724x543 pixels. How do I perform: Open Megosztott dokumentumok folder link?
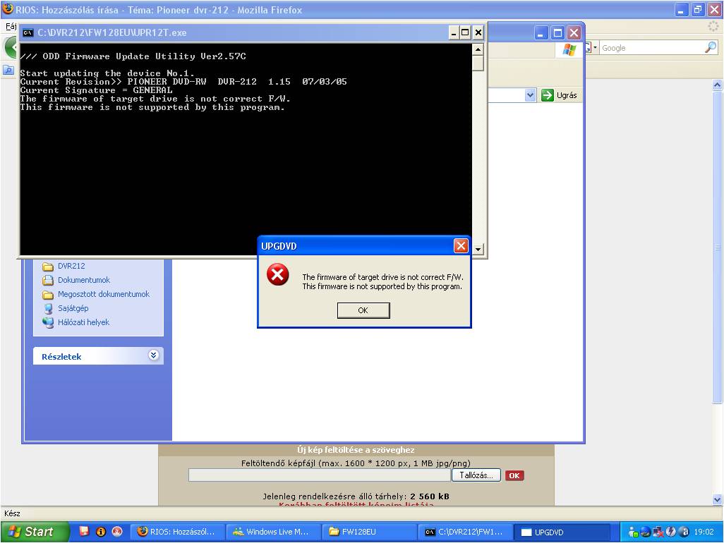point(104,294)
